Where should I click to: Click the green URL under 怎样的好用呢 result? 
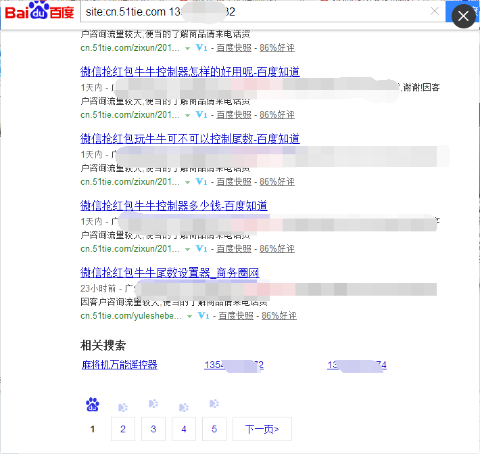pyautogui.click(x=130, y=115)
